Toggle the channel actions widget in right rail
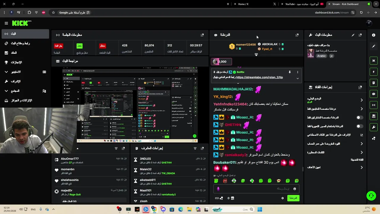 pos(373,116)
